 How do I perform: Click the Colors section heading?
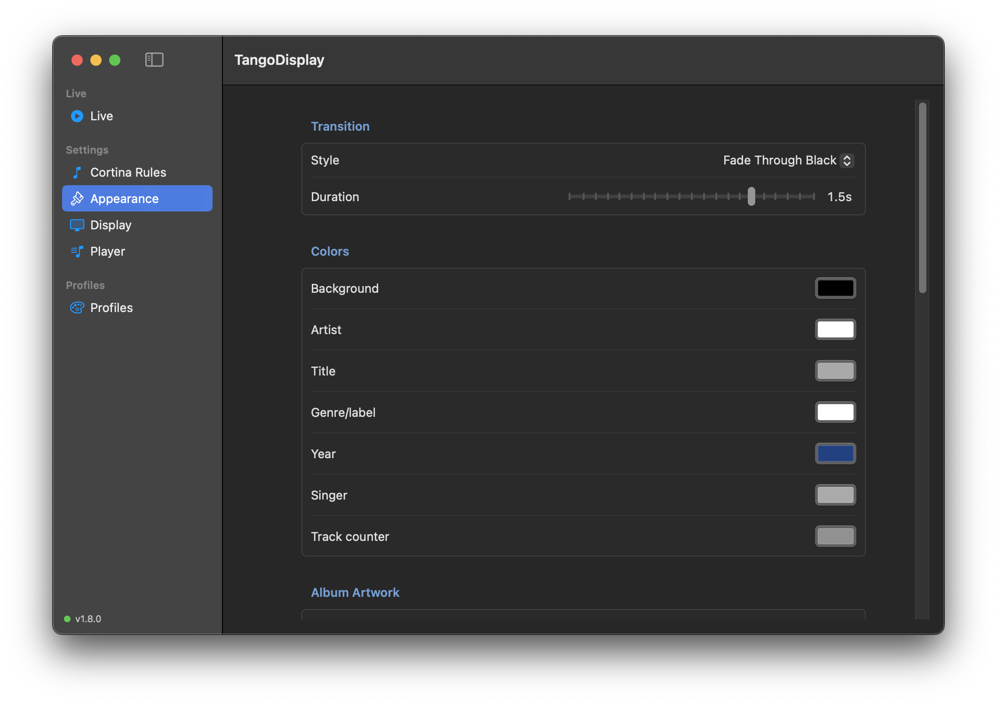click(330, 251)
